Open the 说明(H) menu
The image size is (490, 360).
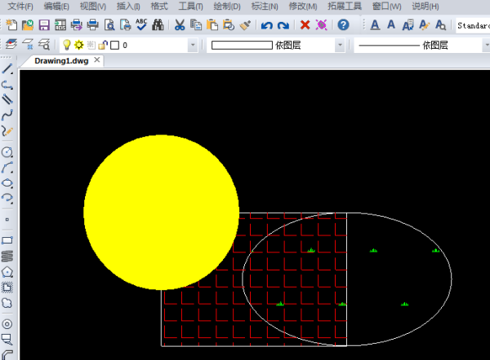[x=425, y=7]
